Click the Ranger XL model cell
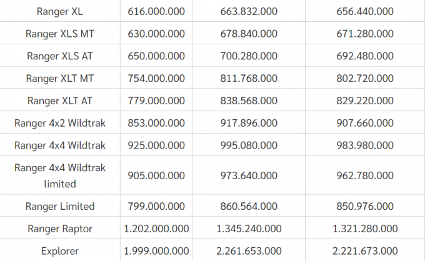This screenshot has height=261, width=425. coord(60,11)
